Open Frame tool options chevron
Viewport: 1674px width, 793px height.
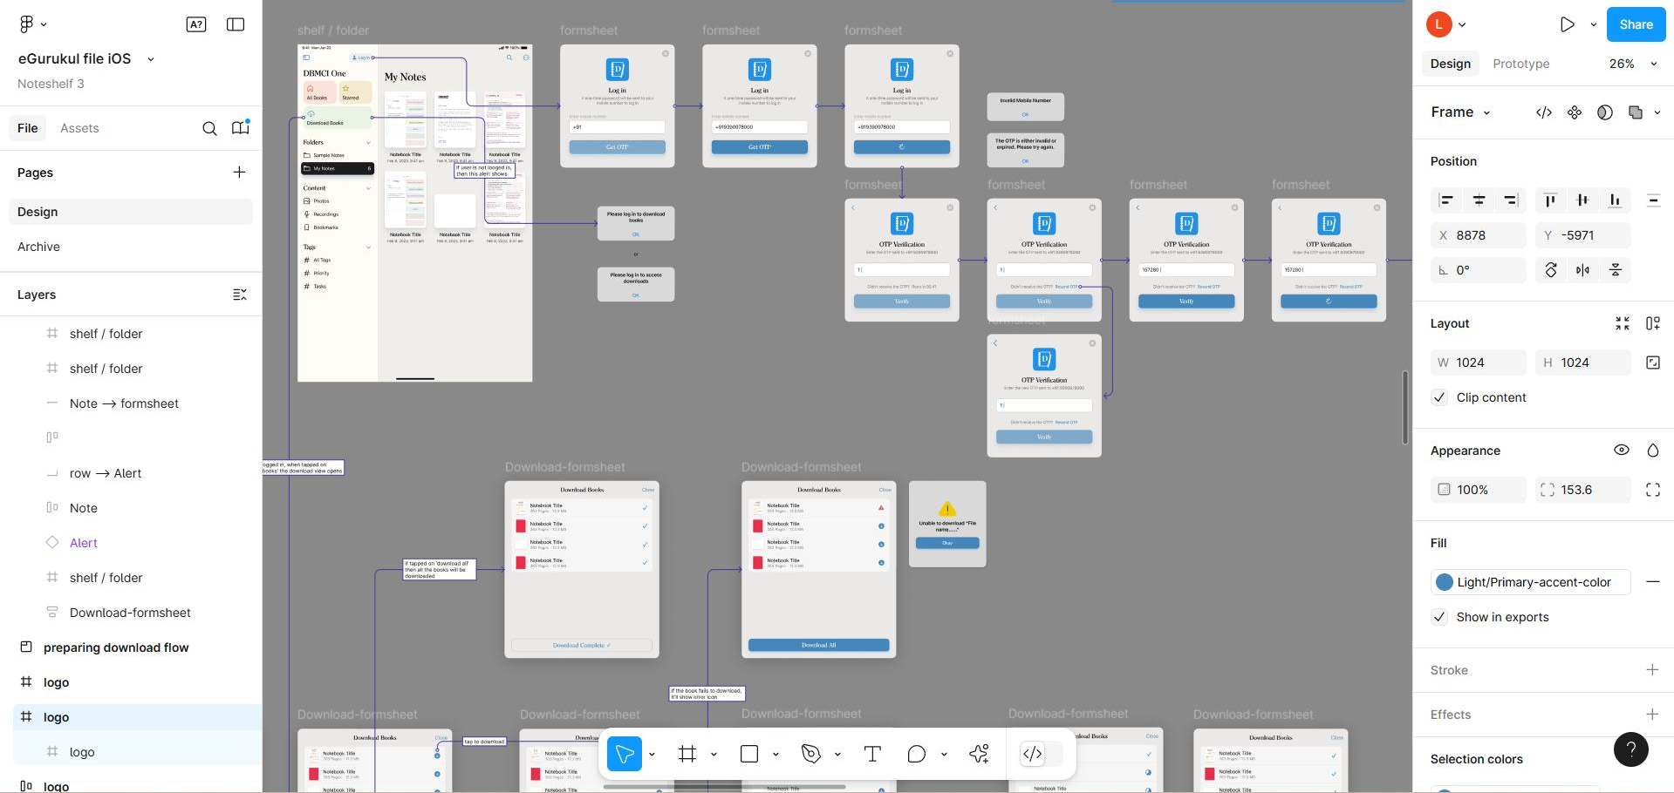click(x=714, y=755)
